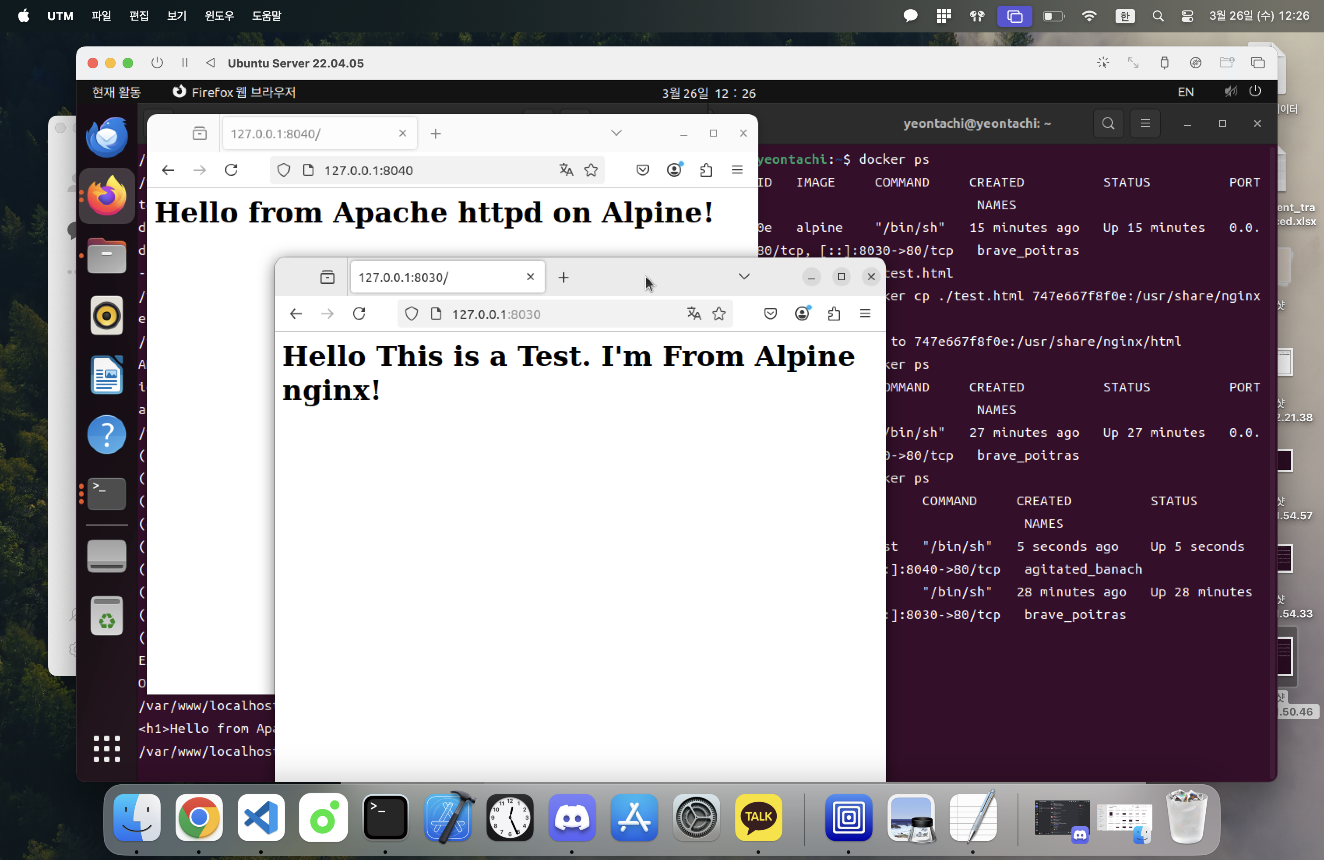Open macOS Control Center
Viewport: 1324px width, 860px height.
point(1187,16)
